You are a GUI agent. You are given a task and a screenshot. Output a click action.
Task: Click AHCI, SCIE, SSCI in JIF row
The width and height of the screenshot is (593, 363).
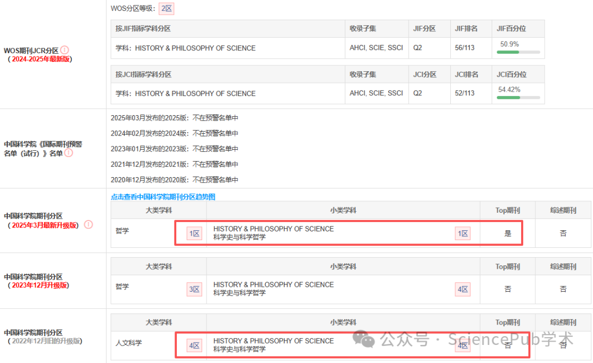[x=376, y=48]
